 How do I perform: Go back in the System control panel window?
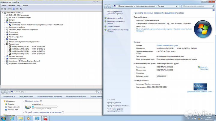tap(106, 6)
